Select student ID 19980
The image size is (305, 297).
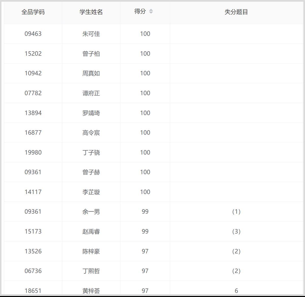[33, 153]
